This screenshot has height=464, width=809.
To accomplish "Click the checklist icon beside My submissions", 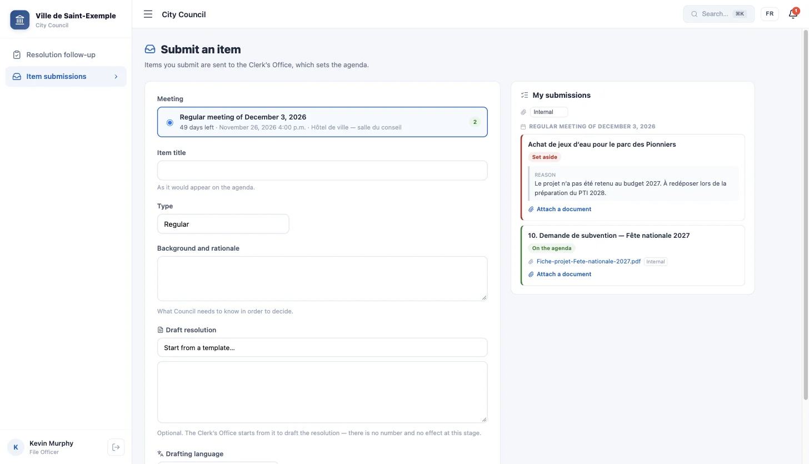I will pyautogui.click(x=525, y=95).
